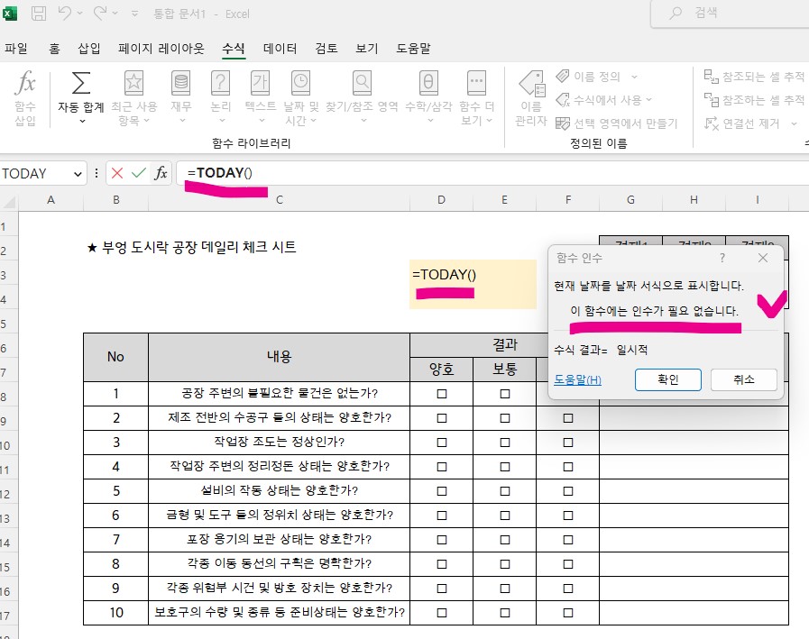Go to the 홈 ribbon tab

click(54, 49)
